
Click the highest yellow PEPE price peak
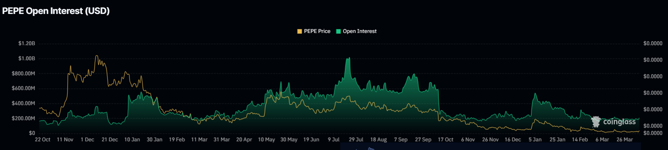(96, 56)
